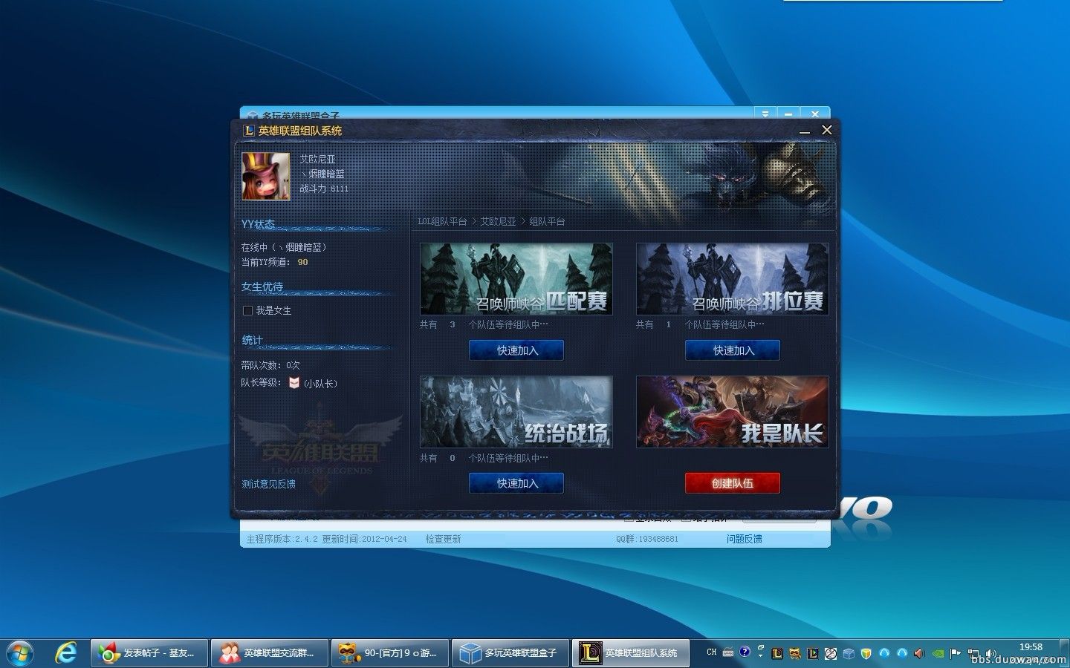Click the network connection tray icon

tap(973, 654)
